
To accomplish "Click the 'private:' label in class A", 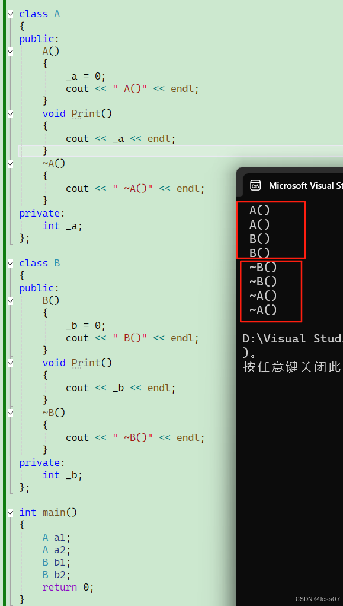I will pos(42,213).
